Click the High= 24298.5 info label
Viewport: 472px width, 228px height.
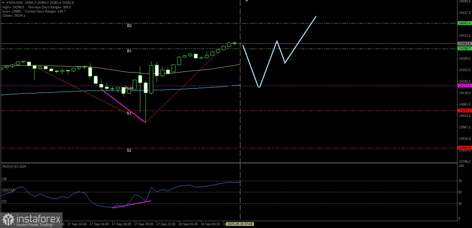tap(13, 7)
